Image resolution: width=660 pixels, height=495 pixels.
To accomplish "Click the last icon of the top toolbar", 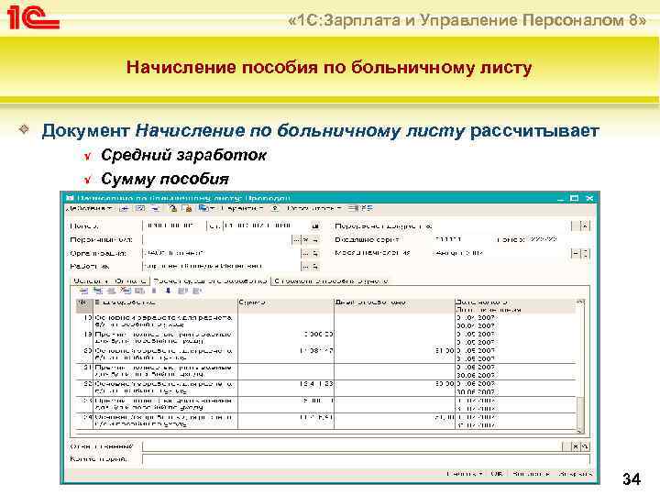I will pyautogui.click(x=368, y=208).
